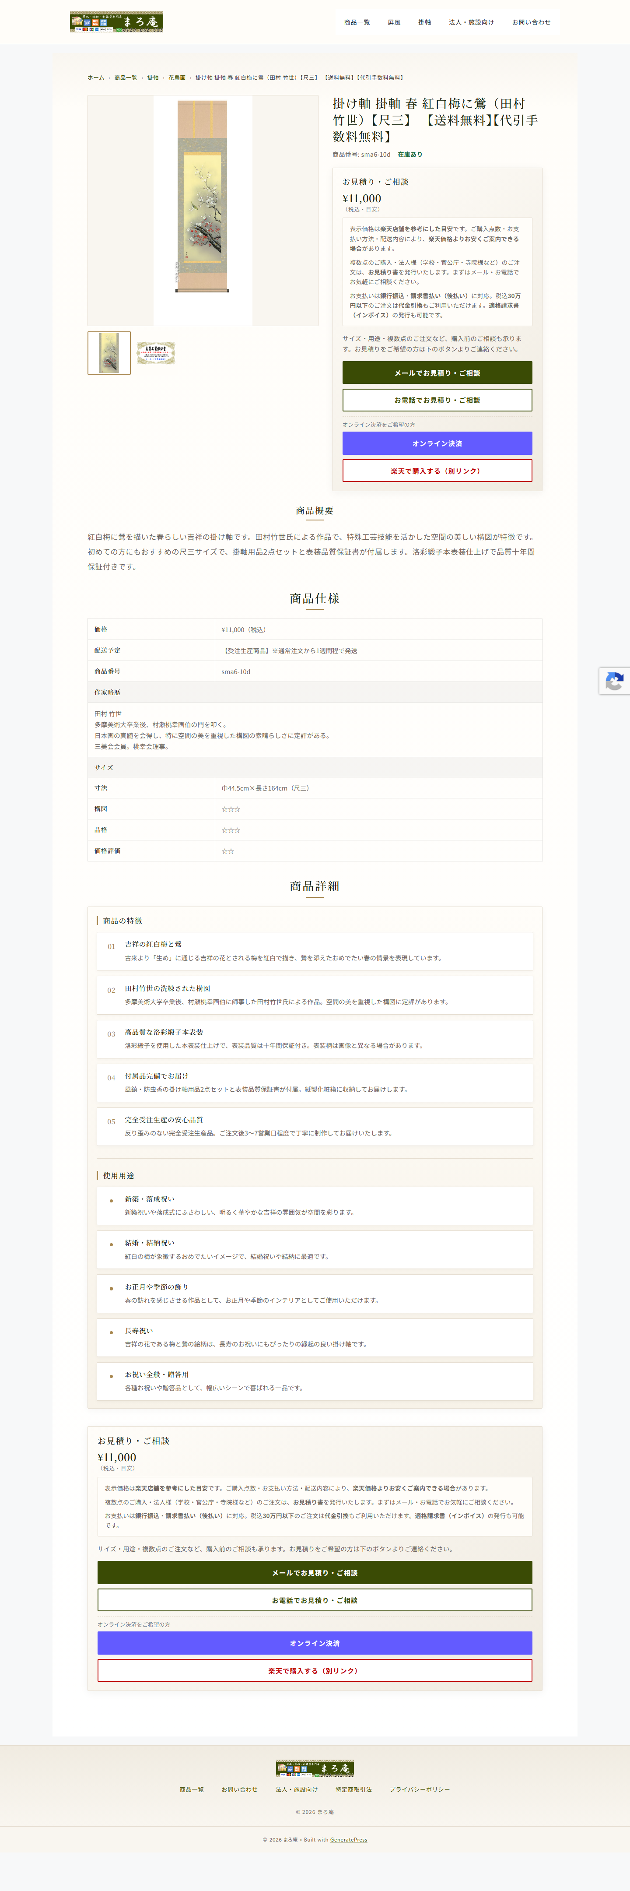This screenshot has height=1891, width=630.
Task: Click the 新築・落成祝い use case card
Action: [x=315, y=1206]
